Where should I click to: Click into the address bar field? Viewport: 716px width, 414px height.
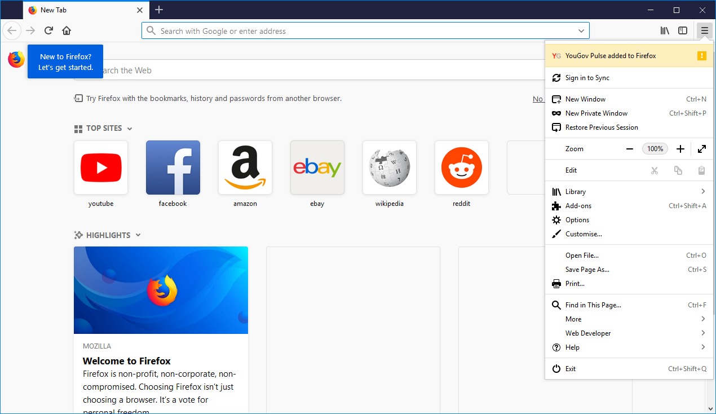[x=365, y=31]
